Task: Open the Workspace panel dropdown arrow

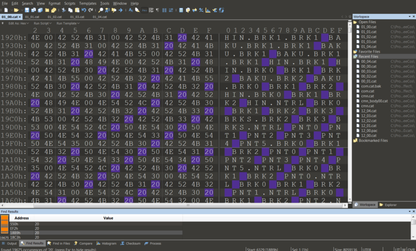Action: coord(410,17)
